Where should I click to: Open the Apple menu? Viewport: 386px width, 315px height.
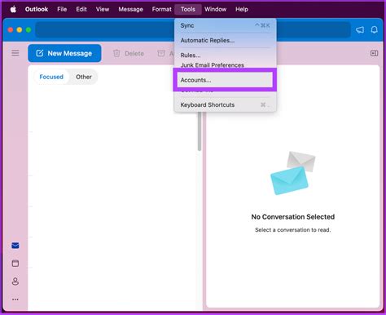click(x=13, y=10)
